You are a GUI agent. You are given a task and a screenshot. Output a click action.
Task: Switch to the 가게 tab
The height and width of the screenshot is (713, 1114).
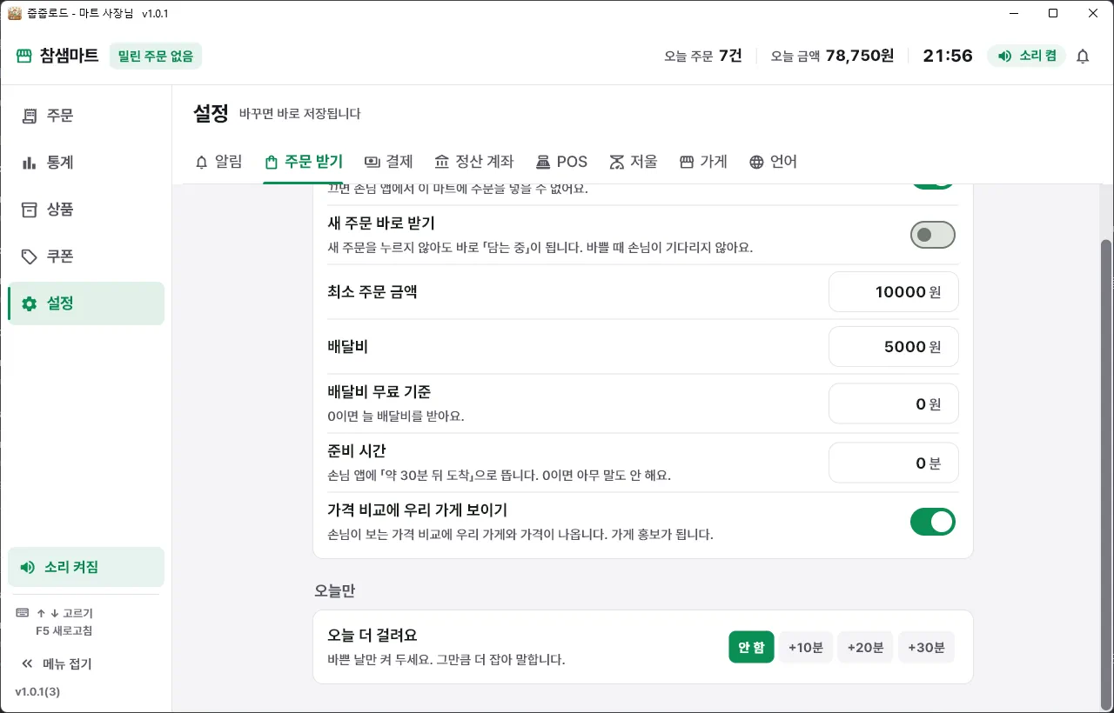coord(703,162)
